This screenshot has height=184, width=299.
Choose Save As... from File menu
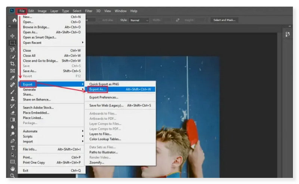pyautogui.click(x=52, y=71)
